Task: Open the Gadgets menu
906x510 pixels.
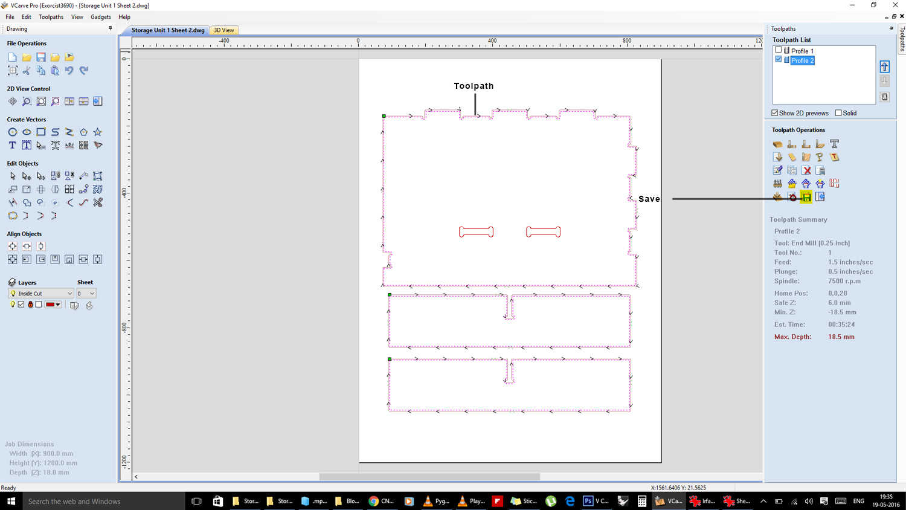Action: tap(101, 17)
